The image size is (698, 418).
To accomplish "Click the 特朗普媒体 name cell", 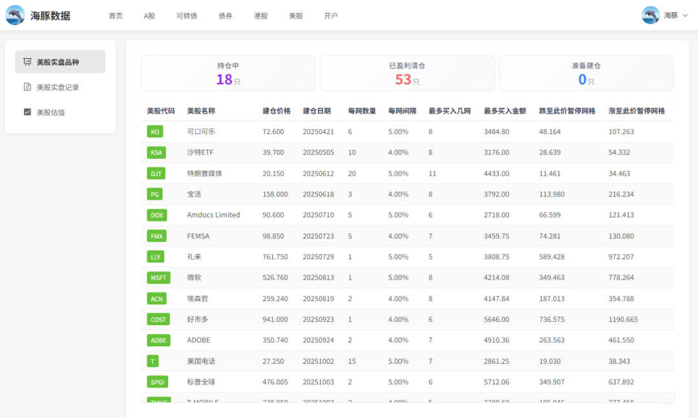I will tap(205, 174).
